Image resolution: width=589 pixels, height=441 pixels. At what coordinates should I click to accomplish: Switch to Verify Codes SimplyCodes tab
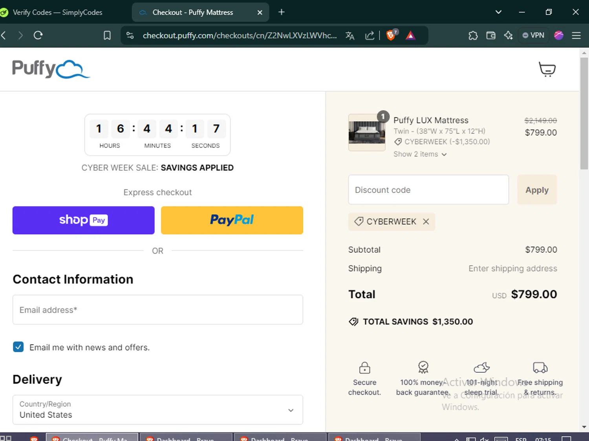coord(57,13)
